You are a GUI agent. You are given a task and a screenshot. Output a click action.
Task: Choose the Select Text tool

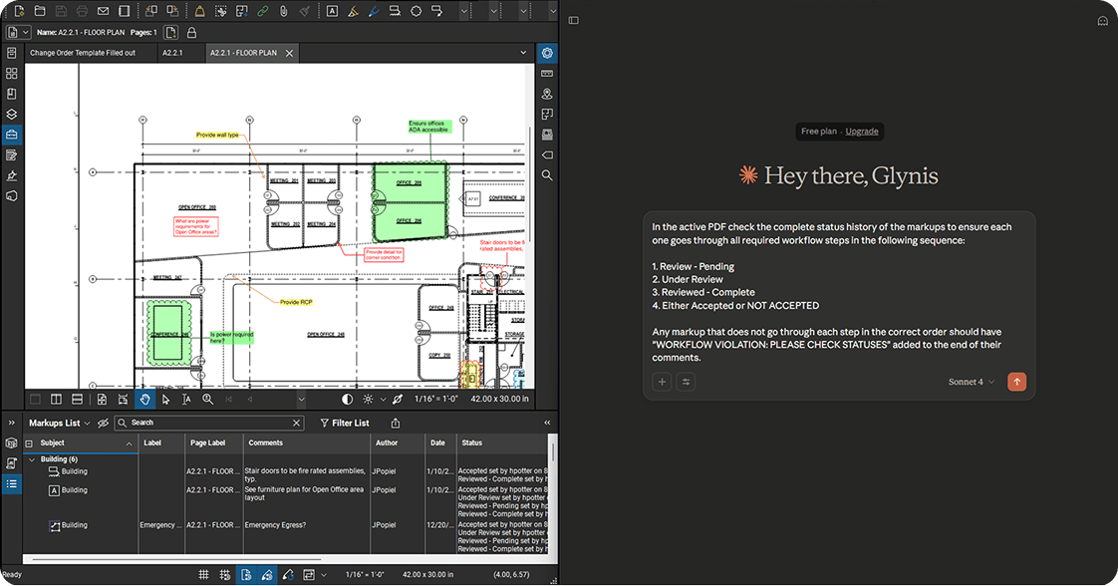(x=186, y=400)
